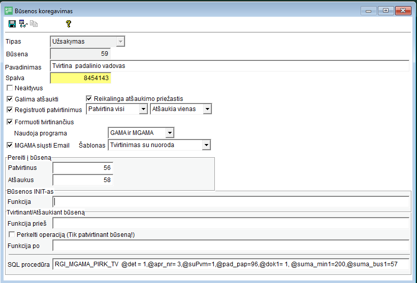Minimize the Būsenos koregavimas window
417x283 pixels.
367,10
